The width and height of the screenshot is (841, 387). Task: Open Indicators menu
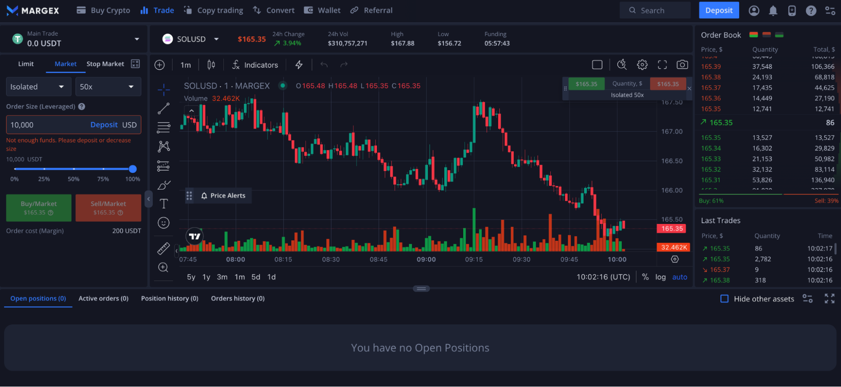click(255, 65)
